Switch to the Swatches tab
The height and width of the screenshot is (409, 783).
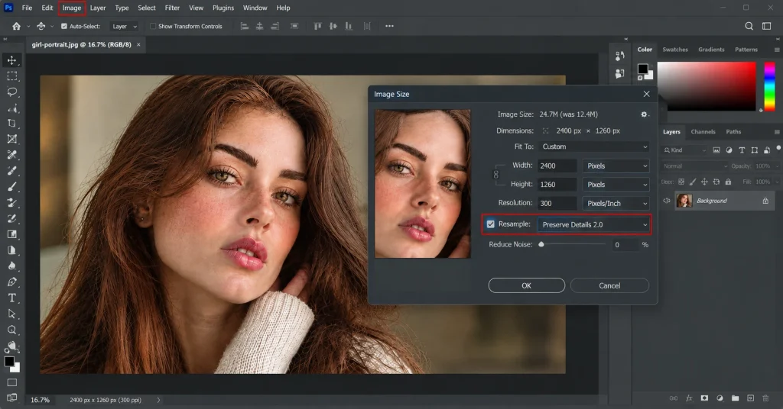pyautogui.click(x=675, y=50)
